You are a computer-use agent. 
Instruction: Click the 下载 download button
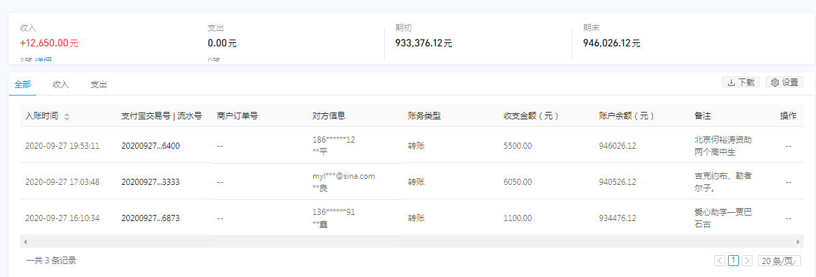click(x=741, y=83)
